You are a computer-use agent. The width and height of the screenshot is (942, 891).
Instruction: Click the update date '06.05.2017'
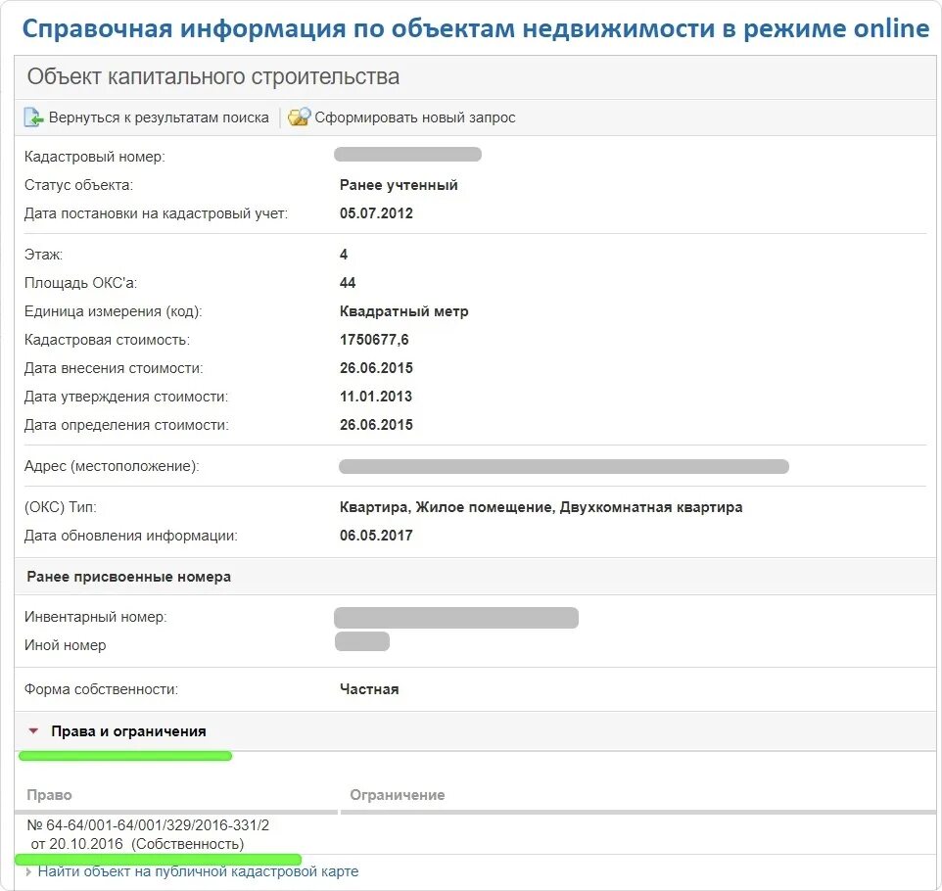pos(376,536)
